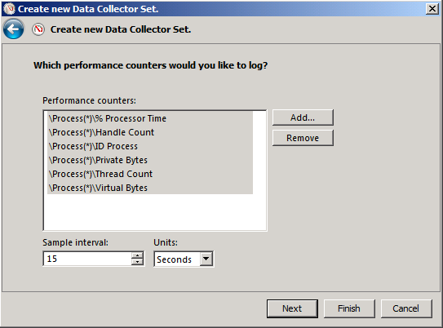Select the Virtual Bytes counter entry
This screenshot has height=328, width=443.
tap(150, 188)
